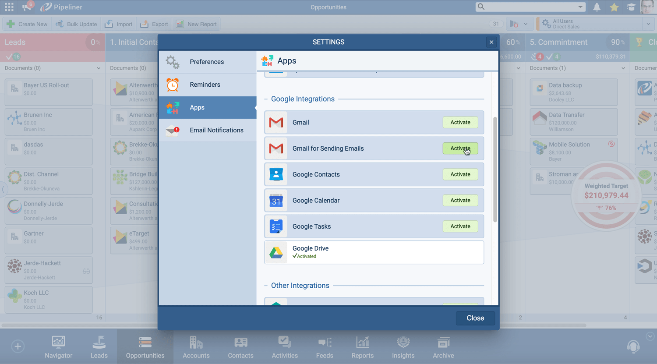Click the notifications bell icon

point(597,7)
